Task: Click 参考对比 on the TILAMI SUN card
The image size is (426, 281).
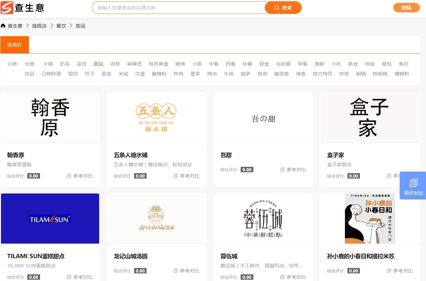Action: pos(80,277)
